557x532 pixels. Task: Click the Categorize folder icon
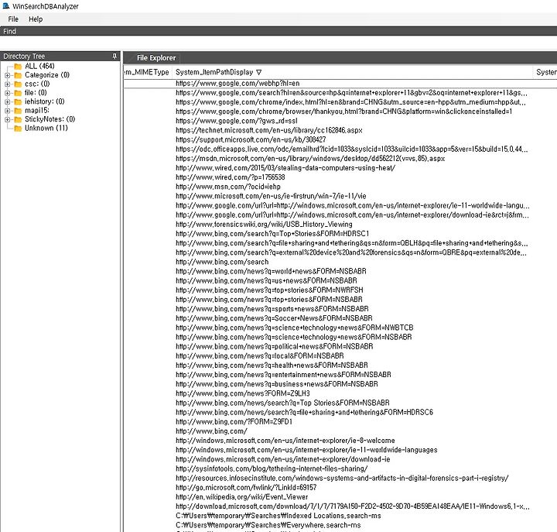18,75
